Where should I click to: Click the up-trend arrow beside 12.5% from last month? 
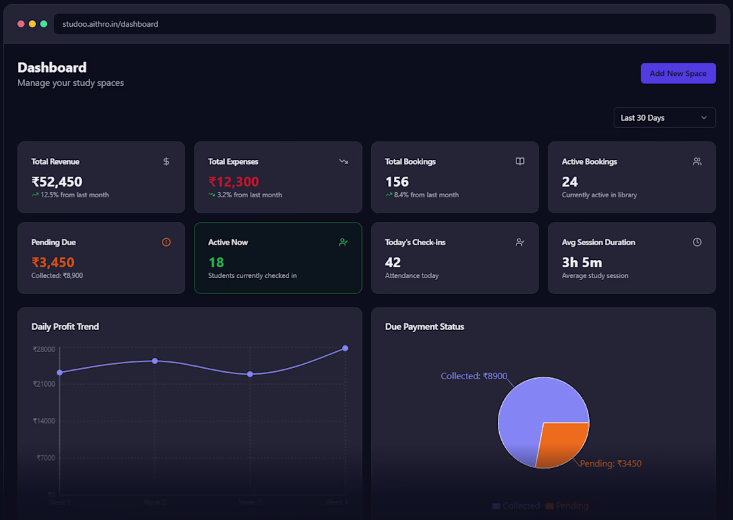point(35,195)
